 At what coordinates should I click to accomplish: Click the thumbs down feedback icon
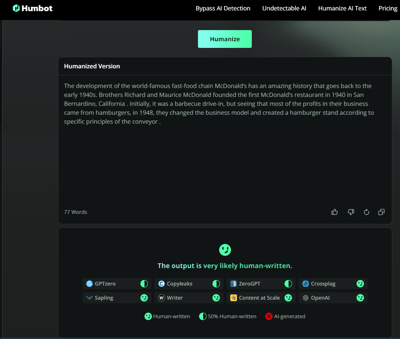tap(351, 212)
